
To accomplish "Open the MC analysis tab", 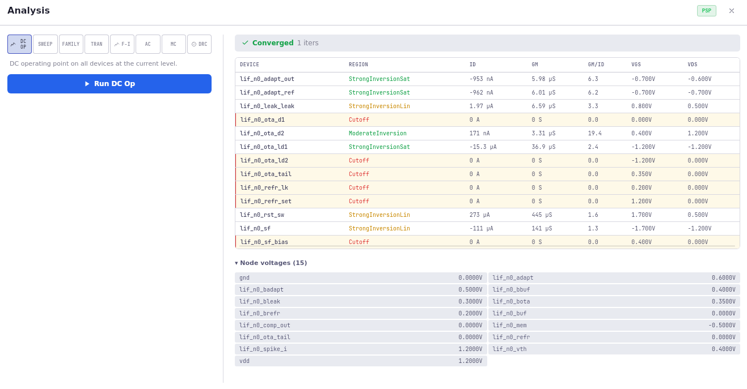I will click(x=174, y=44).
